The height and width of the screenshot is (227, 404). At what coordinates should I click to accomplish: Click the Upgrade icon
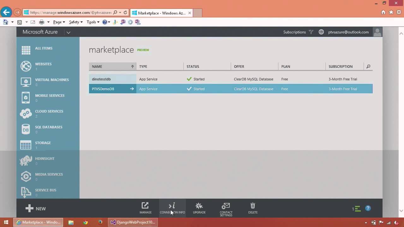point(199,208)
